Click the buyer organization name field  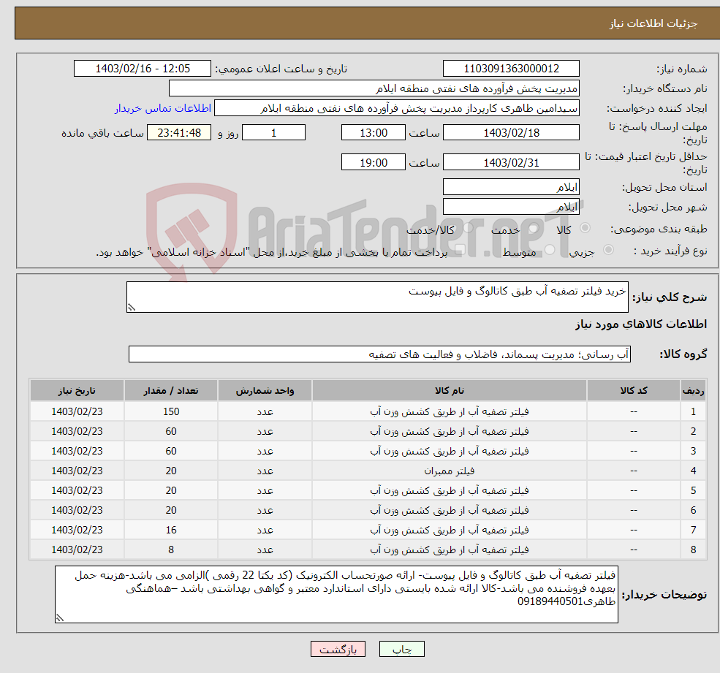pyautogui.click(x=374, y=88)
